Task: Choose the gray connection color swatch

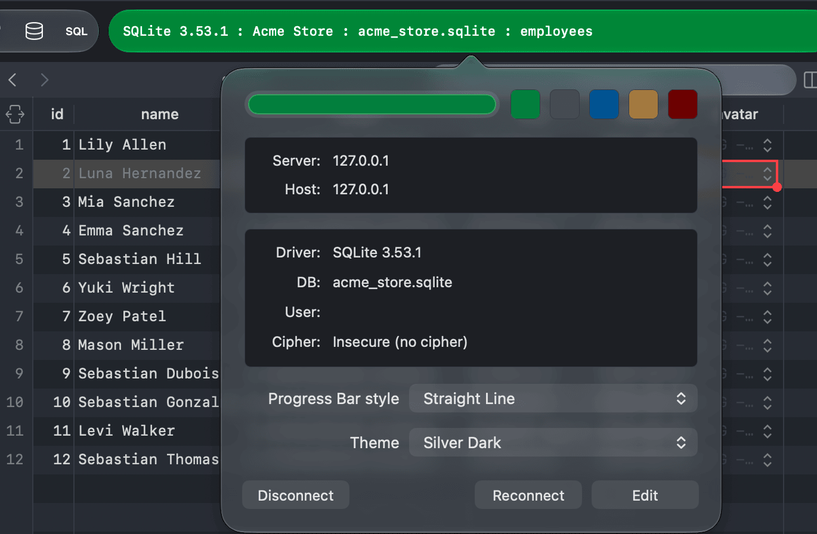Action: 565,104
